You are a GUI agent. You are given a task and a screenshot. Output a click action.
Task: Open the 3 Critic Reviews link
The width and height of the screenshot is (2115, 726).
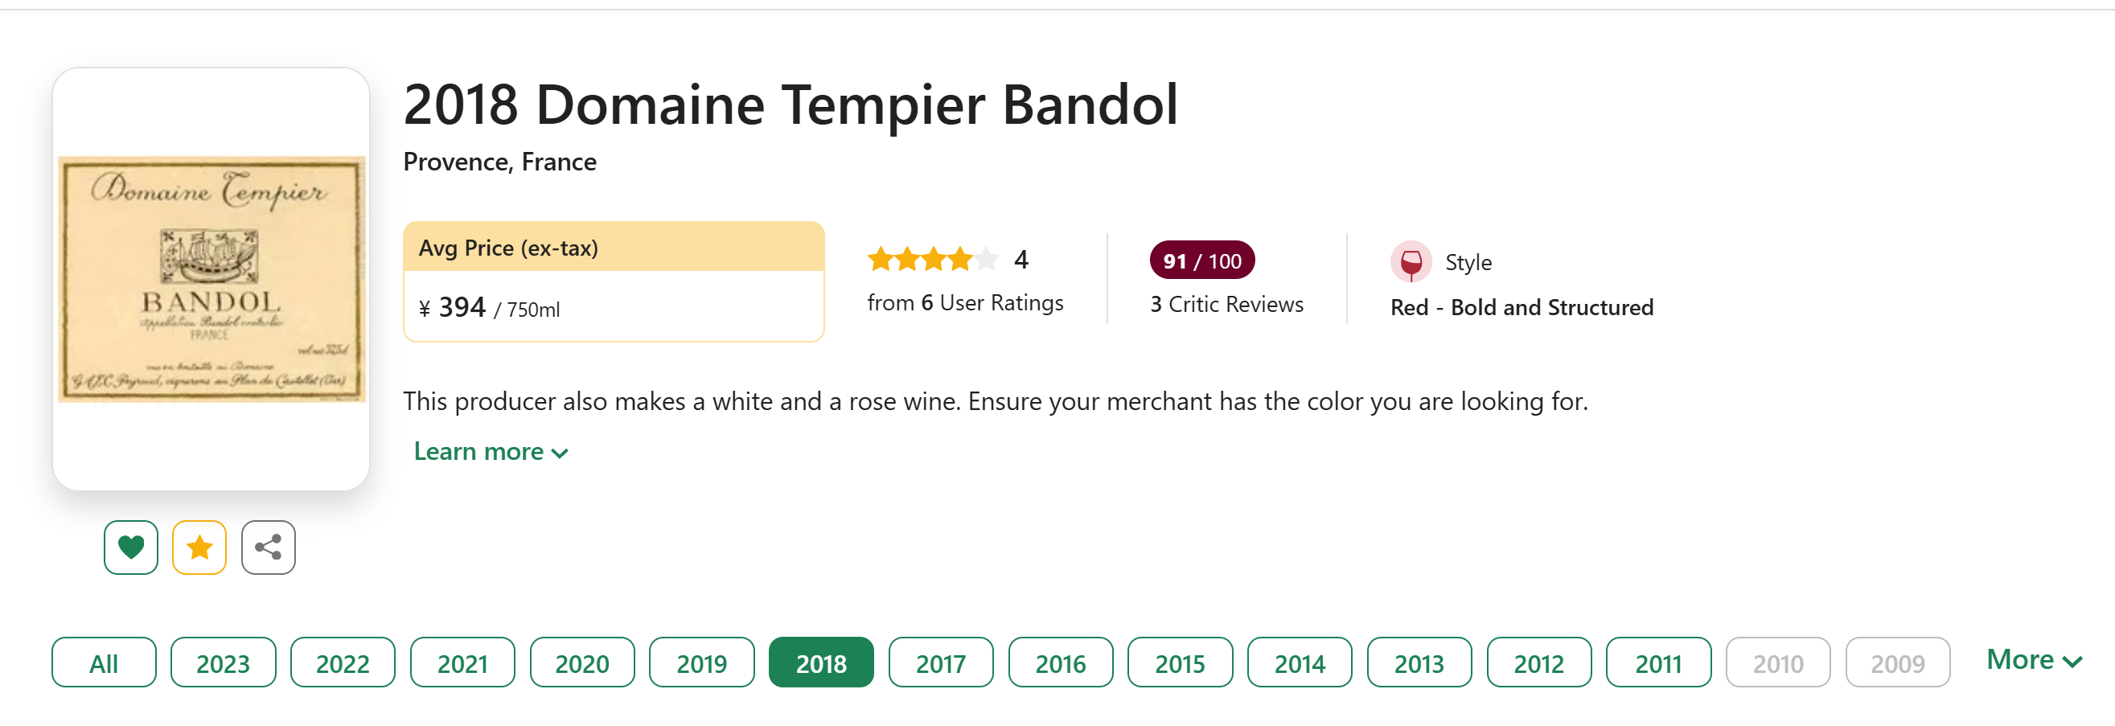pos(1226,305)
